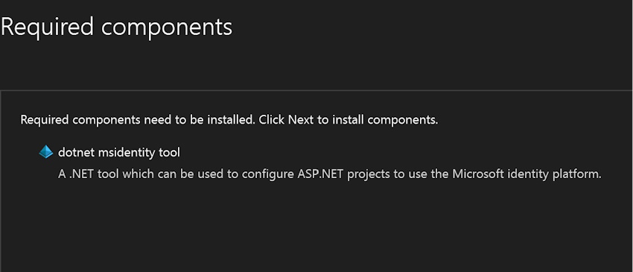
Task: Click the Required components heading
Action: [x=117, y=28]
